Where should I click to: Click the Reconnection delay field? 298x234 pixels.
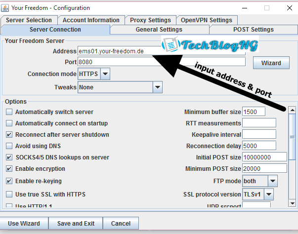259,146
